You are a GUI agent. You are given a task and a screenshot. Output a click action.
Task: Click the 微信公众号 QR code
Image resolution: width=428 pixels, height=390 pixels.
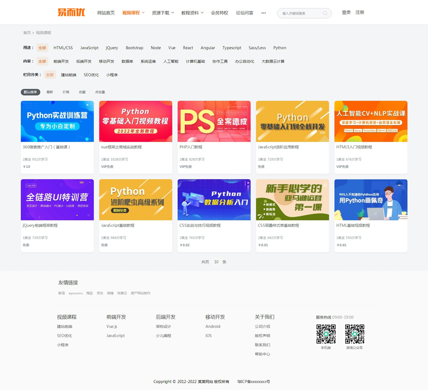(x=354, y=334)
